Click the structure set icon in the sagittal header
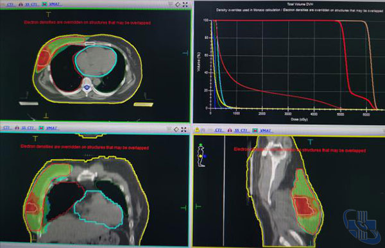 click(229, 130)
